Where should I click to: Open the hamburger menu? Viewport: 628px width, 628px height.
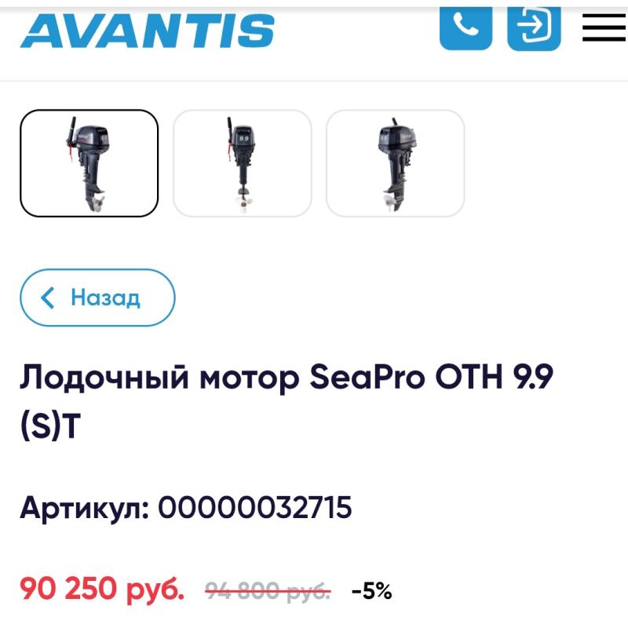click(x=604, y=27)
